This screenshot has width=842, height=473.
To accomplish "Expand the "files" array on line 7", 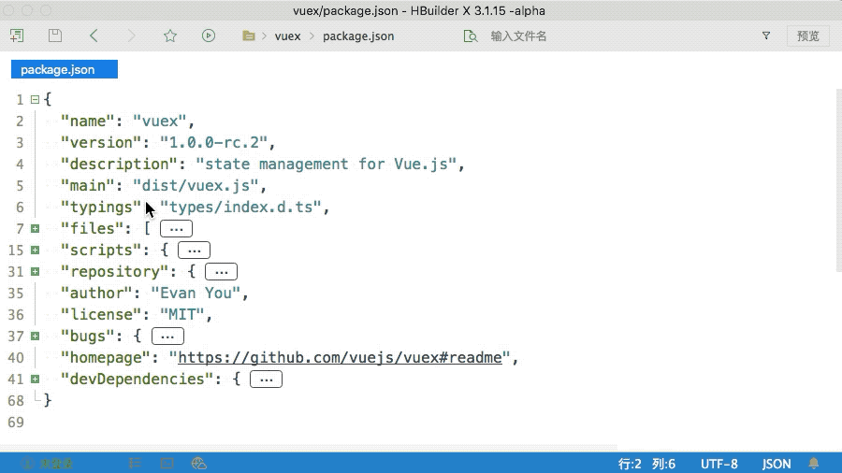I will [x=35, y=228].
